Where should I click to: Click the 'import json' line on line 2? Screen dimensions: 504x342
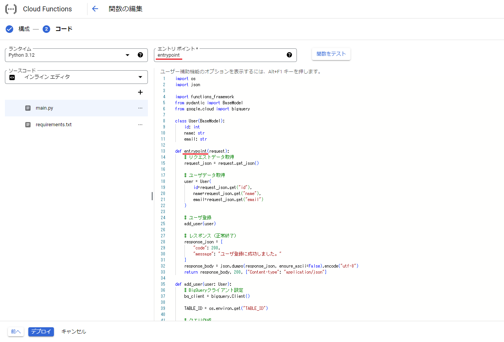tap(187, 85)
